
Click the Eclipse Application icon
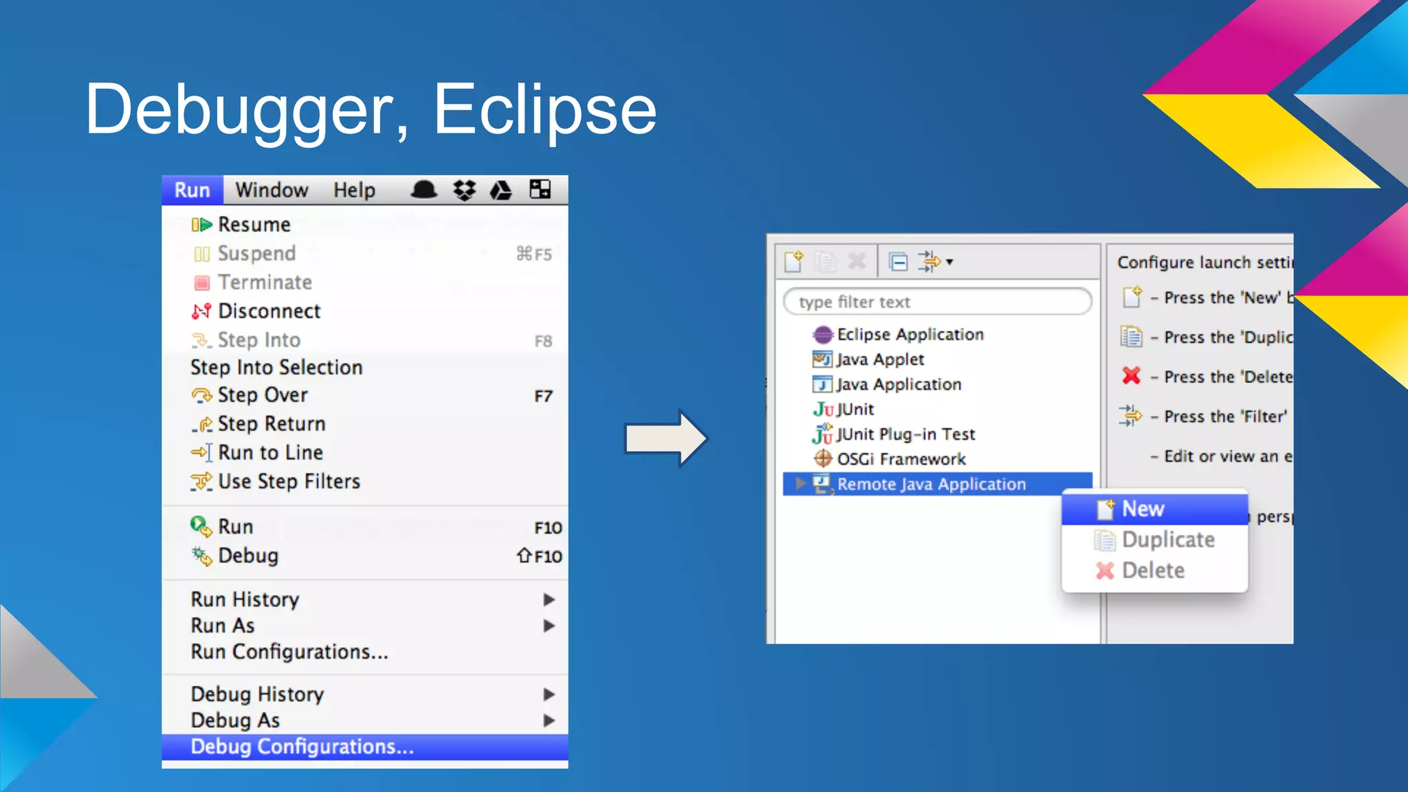(x=822, y=335)
